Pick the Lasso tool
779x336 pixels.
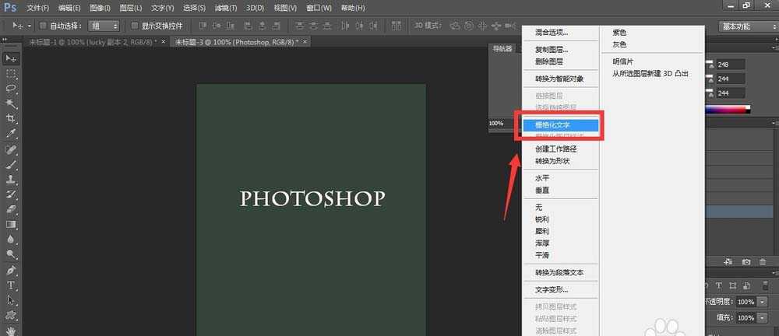pyautogui.click(x=11, y=89)
